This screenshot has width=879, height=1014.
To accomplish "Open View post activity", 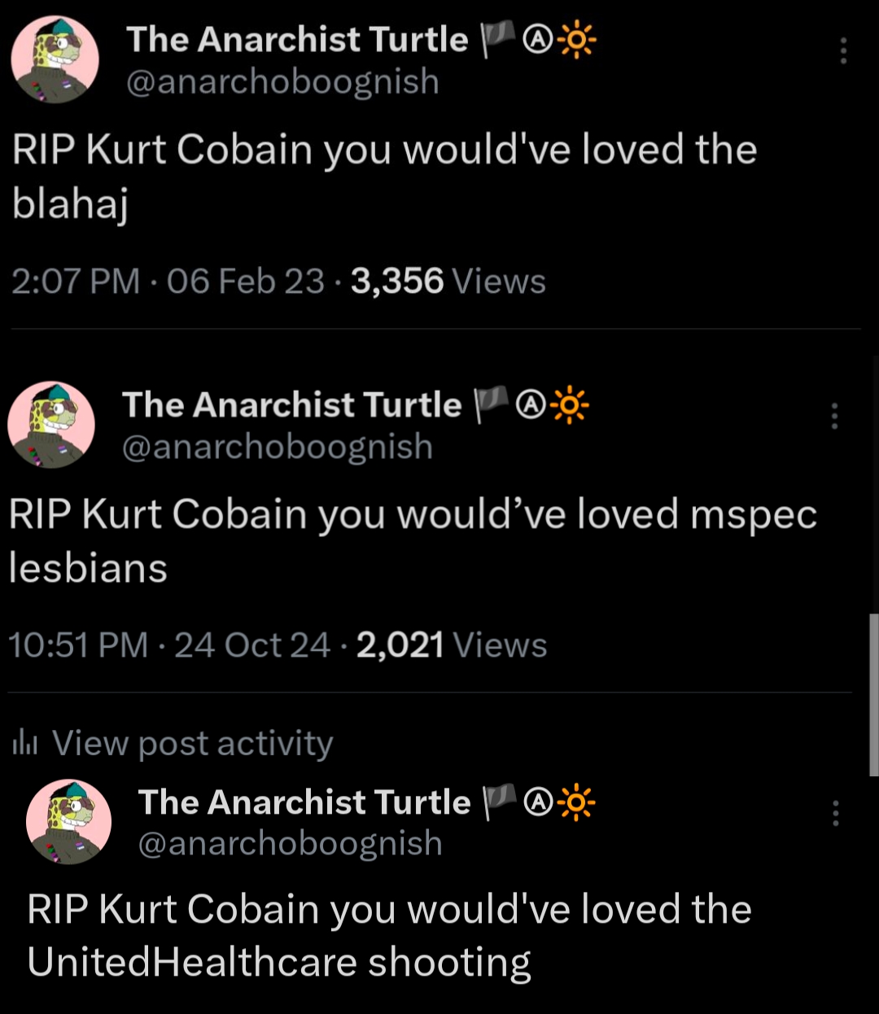I will [192, 743].
